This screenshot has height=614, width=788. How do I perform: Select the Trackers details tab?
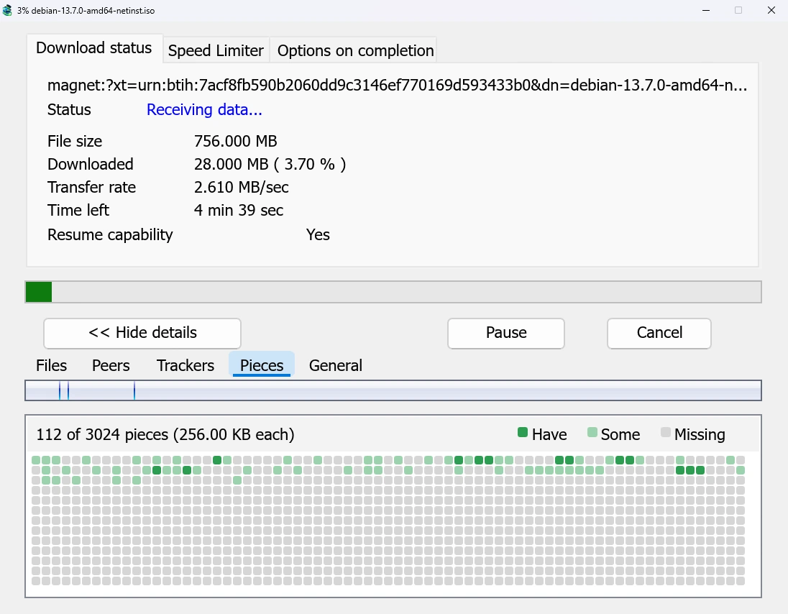tap(185, 365)
